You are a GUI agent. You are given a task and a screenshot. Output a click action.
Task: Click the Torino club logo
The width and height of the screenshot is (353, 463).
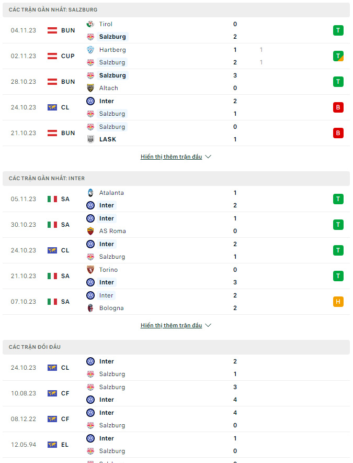(x=90, y=270)
